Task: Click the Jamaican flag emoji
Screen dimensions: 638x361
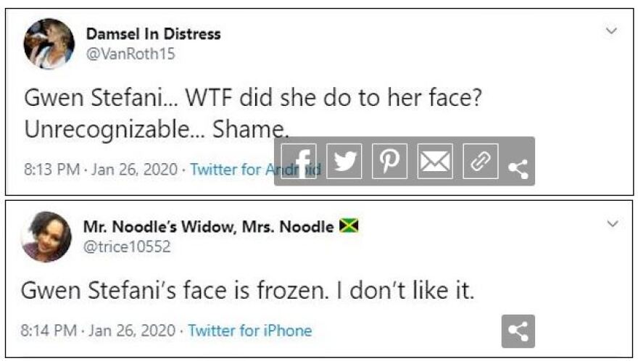Action: tap(350, 227)
